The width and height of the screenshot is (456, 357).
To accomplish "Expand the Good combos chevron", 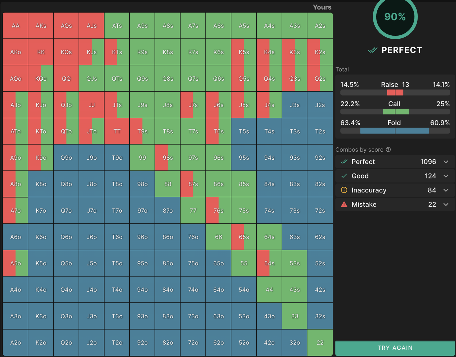I will tap(446, 176).
